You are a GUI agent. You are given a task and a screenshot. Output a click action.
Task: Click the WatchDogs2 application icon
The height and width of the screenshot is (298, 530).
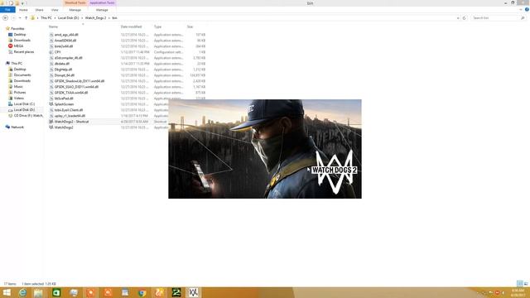coord(51,127)
